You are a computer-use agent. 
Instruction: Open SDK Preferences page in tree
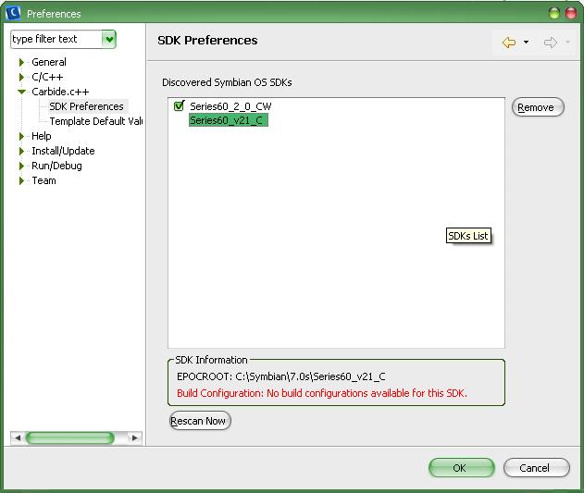[86, 106]
